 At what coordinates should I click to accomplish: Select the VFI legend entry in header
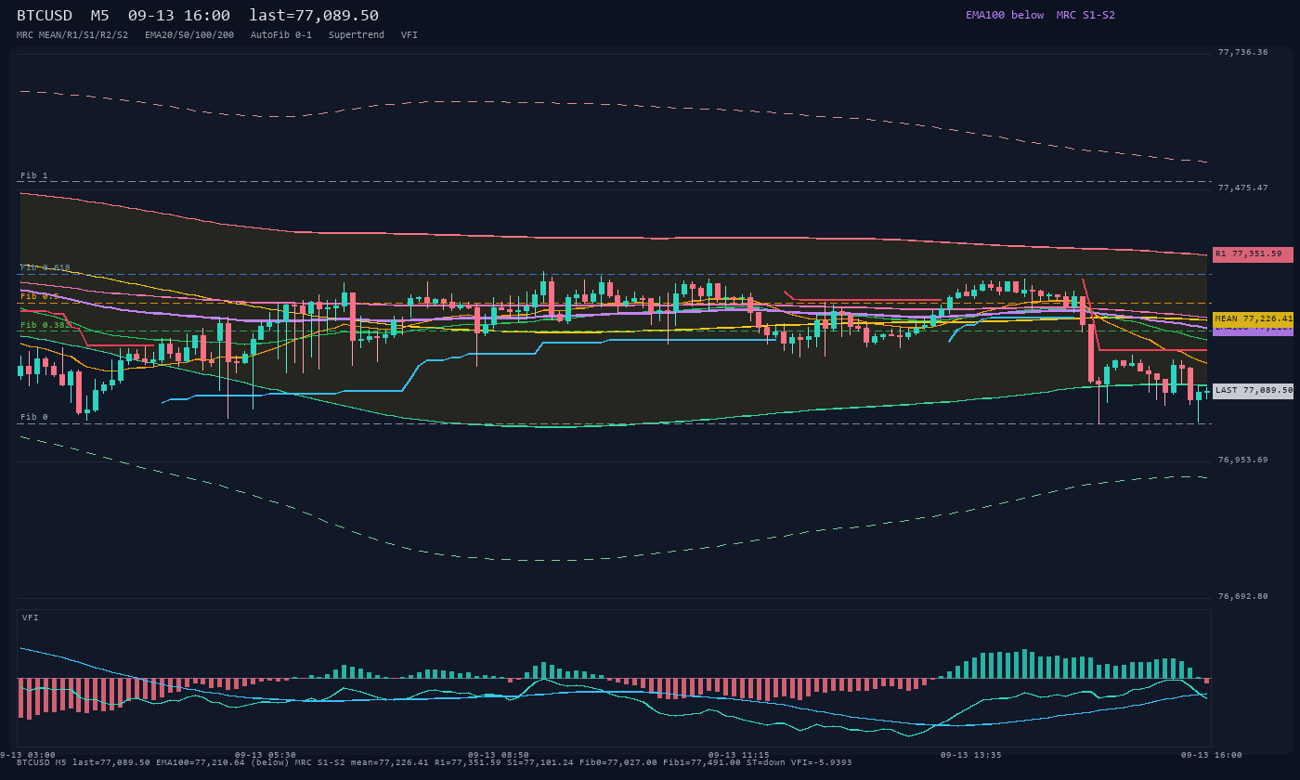(409, 35)
